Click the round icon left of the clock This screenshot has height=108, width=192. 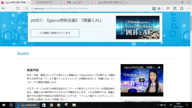[171, 105]
